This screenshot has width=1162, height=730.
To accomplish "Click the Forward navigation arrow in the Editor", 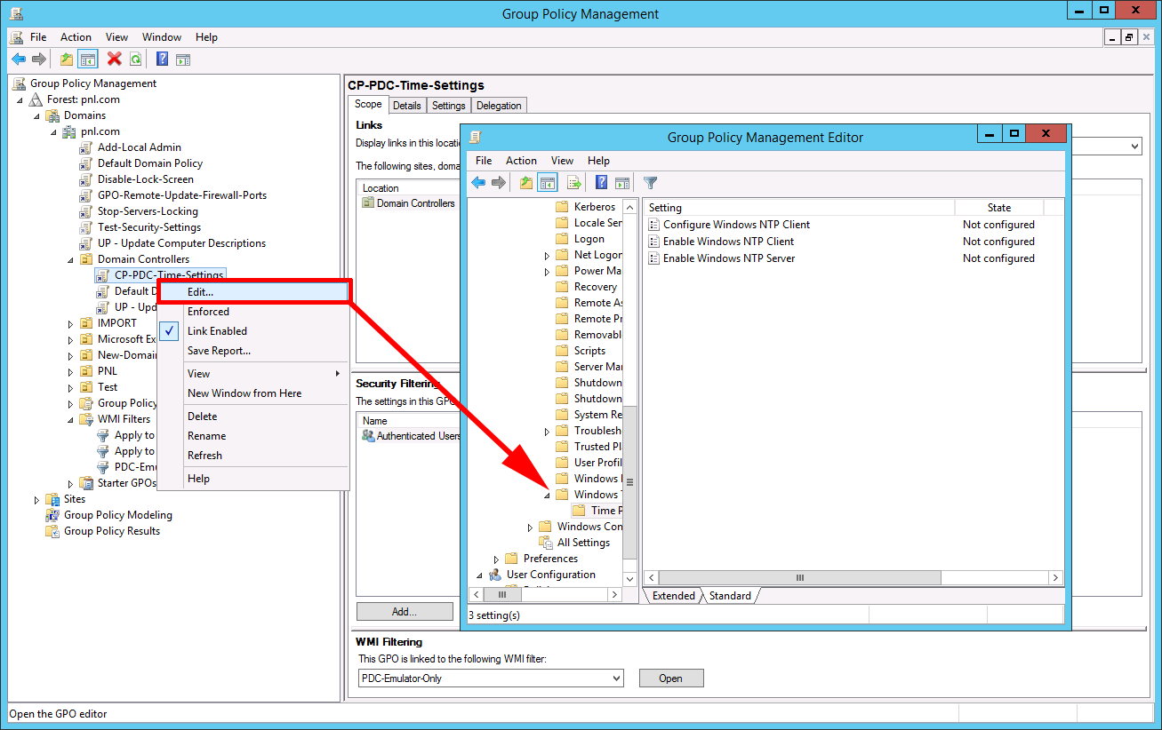I will click(498, 182).
